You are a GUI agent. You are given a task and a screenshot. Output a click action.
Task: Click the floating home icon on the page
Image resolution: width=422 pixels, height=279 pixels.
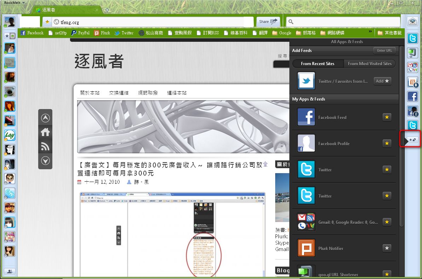pos(45,132)
